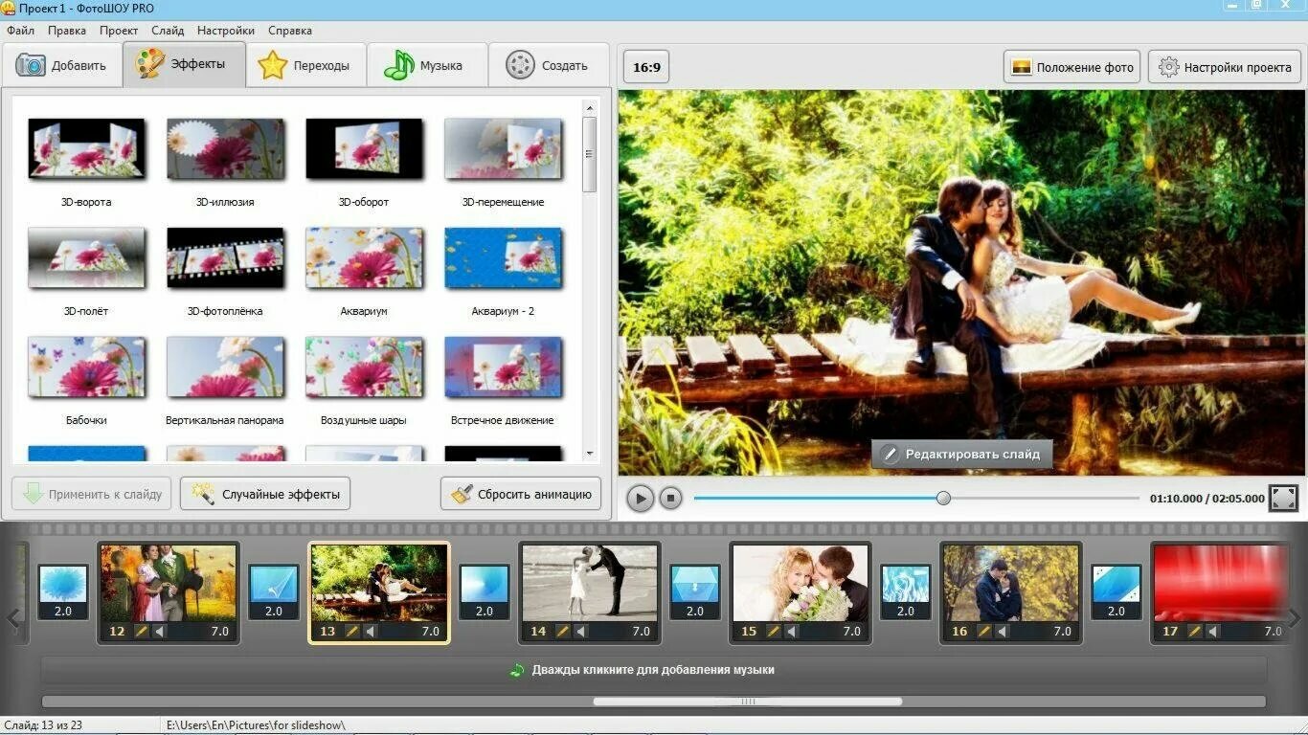The width and height of the screenshot is (1308, 735).
Task: Select the Бабочки effect thumbnail
Action: (86, 367)
